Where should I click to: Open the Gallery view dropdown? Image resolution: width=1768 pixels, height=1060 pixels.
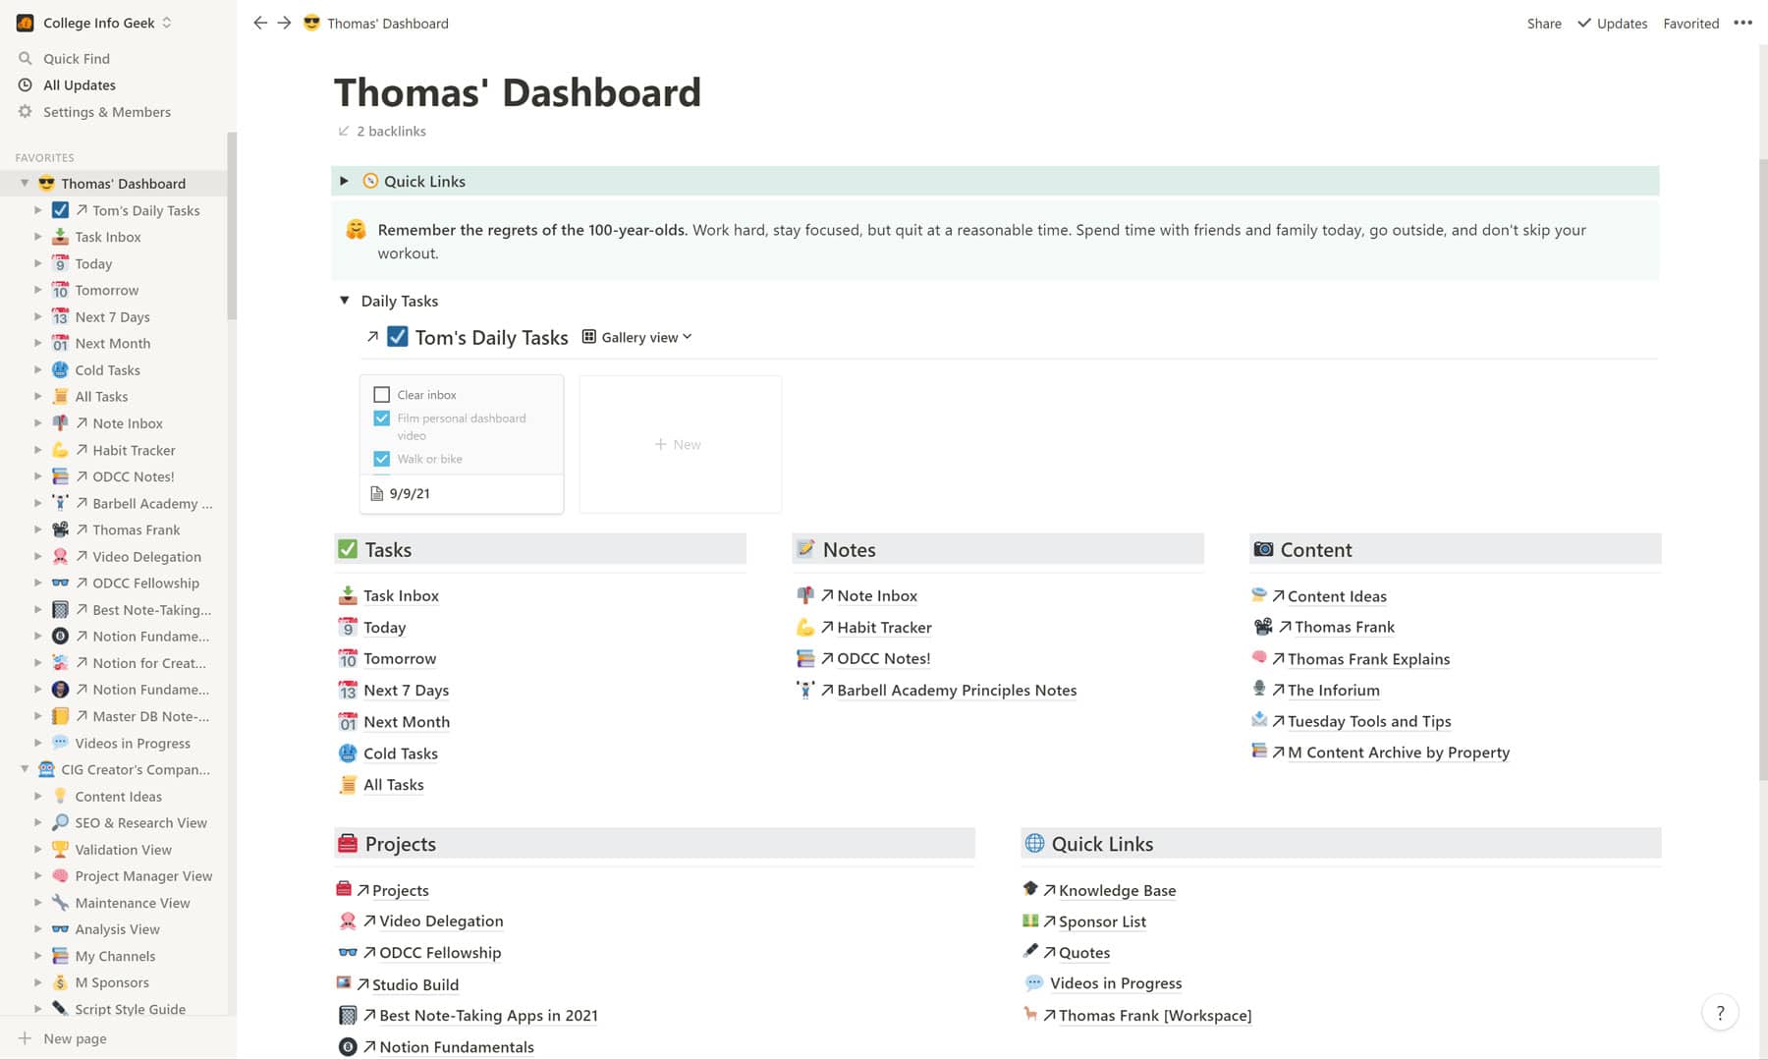tap(638, 337)
